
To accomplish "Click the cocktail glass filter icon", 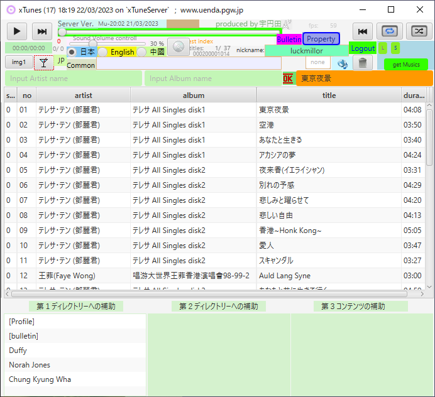I will pyautogui.click(x=43, y=62).
